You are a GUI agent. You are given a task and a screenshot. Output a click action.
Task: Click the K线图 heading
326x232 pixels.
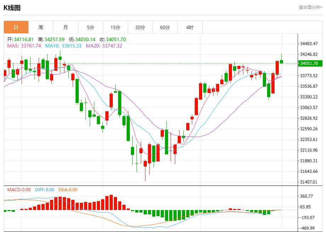click(x=12, y=8)
